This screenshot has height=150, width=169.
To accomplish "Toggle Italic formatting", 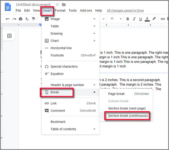I will [134, 19].
